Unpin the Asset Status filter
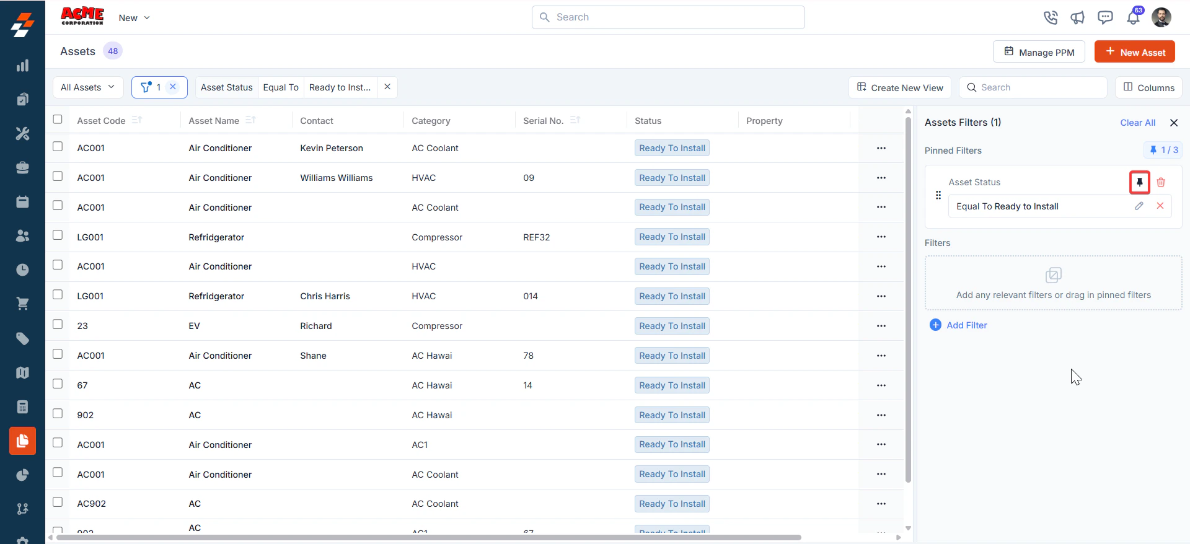 click(x=1139, y=182)
